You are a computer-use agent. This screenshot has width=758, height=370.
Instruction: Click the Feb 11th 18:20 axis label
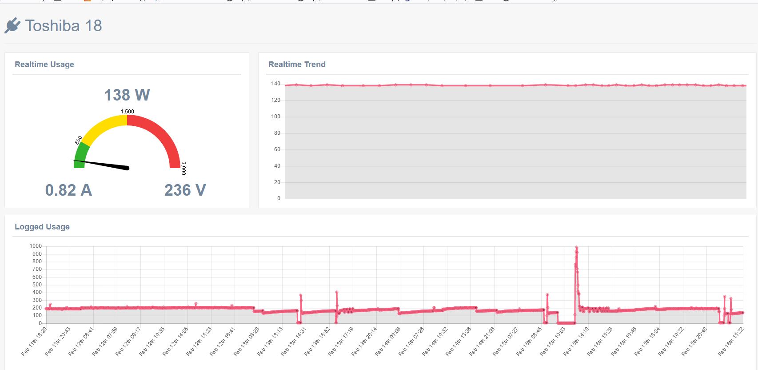34,342
